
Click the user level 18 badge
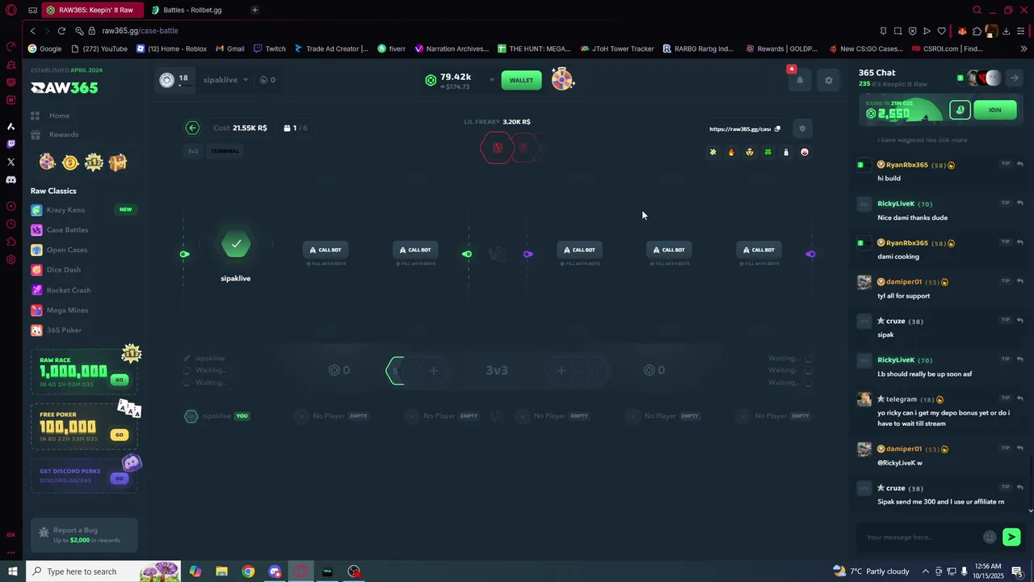(174, 79)
